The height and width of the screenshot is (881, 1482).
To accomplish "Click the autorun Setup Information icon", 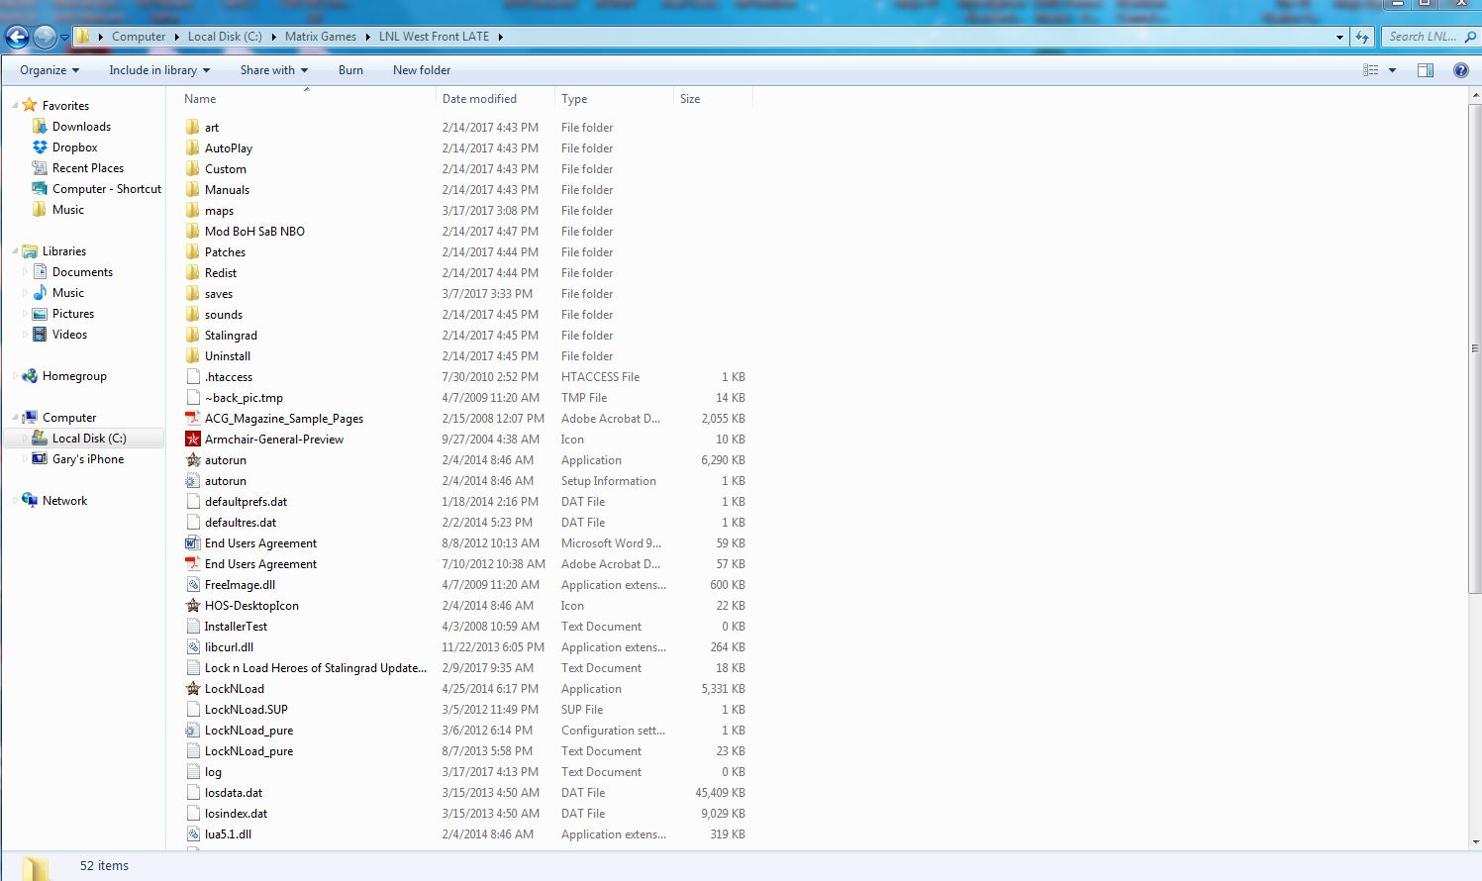I will click(x=193, y=481).
